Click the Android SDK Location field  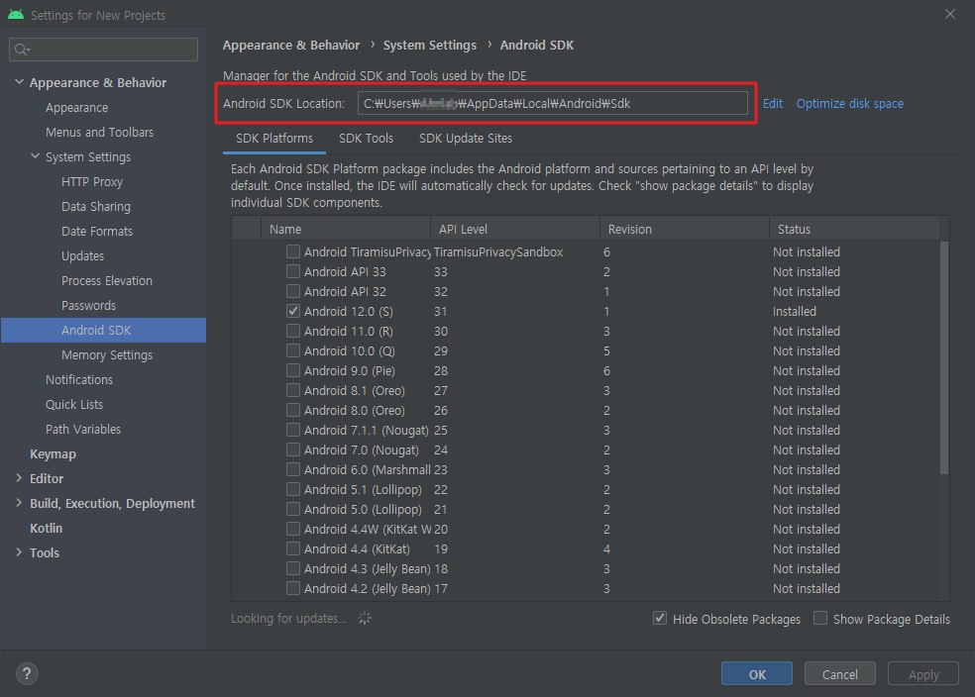click(x=552, y=103)
